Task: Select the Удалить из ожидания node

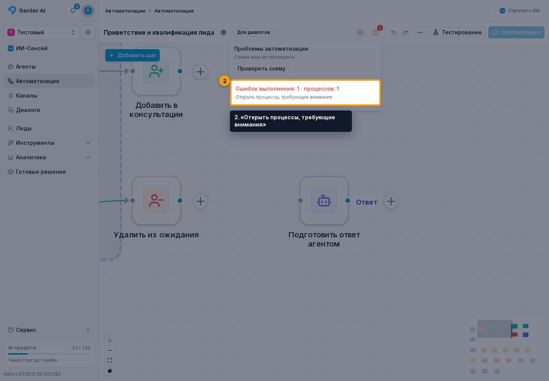Action: (156, 200)
